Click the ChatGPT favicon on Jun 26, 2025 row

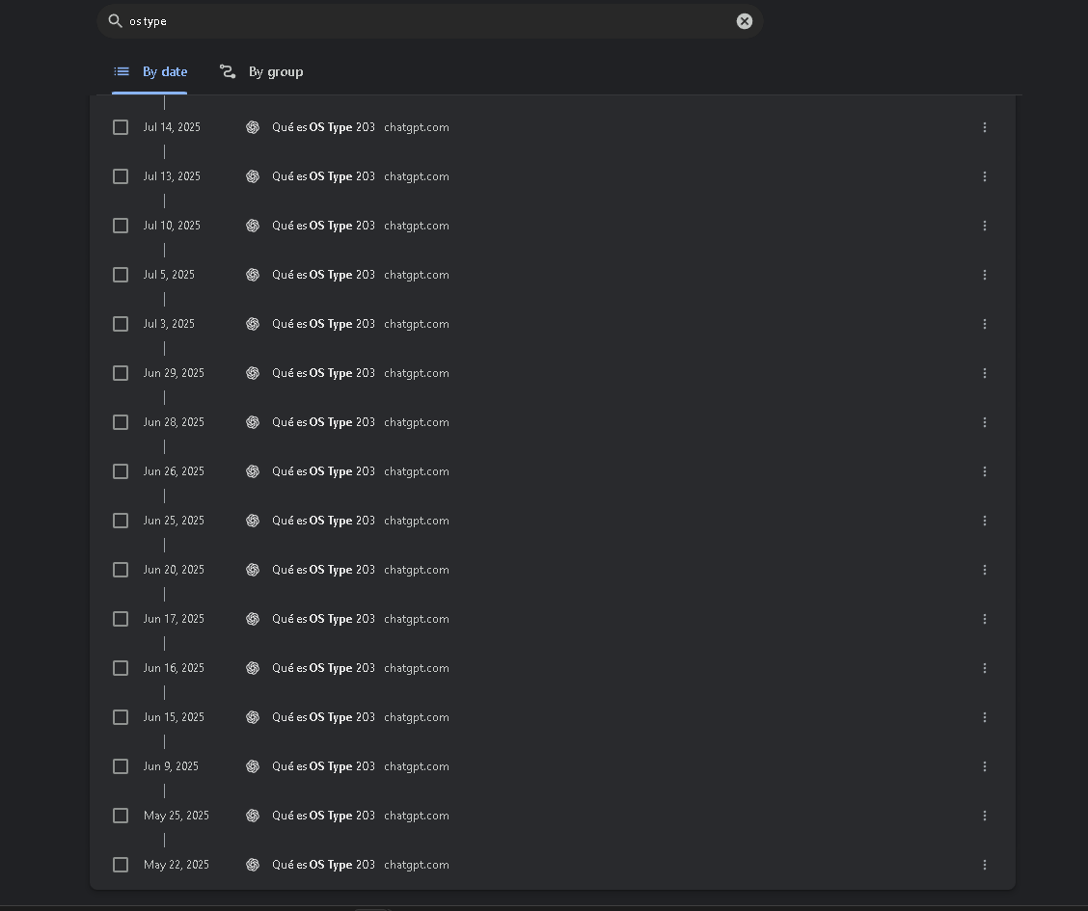[x=253, y=471]
